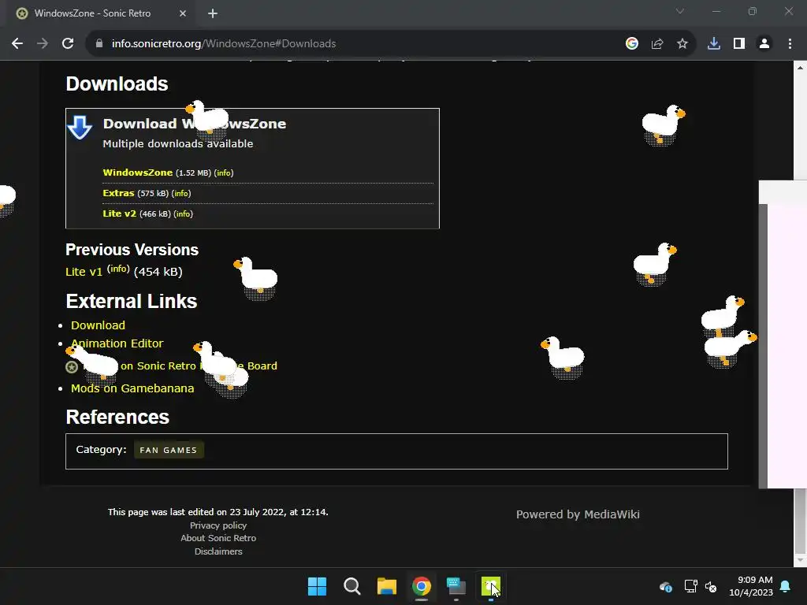This screenshot has width=807, height=605.
Task: Click the duck beside the Previous Versions heading
Action: coord(256,278)
